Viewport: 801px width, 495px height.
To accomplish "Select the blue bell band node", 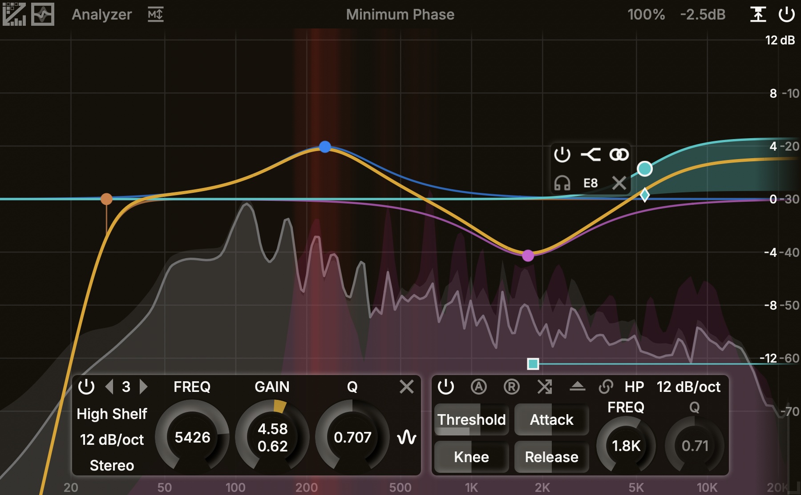I will (325, 147).
